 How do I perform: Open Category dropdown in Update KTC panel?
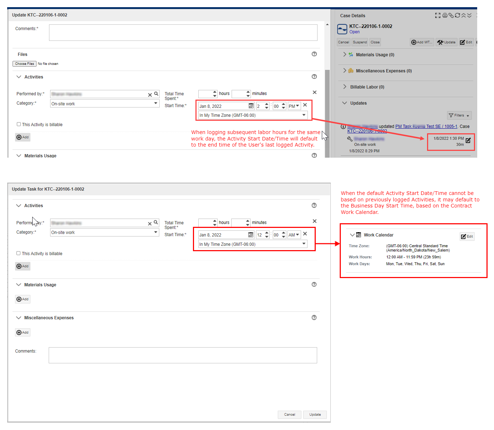point(156,103)
